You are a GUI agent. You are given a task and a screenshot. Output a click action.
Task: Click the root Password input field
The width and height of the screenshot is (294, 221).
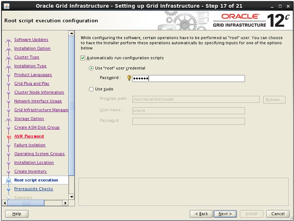click(x=189, y=78)
